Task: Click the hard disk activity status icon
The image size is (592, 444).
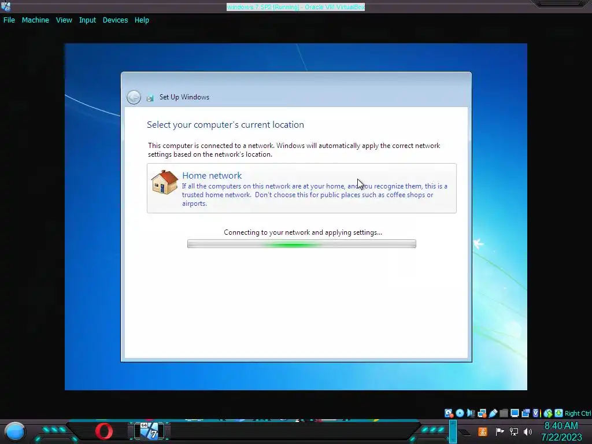Action: 449,413
